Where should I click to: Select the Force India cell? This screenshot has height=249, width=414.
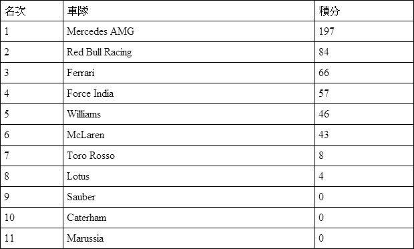(x=189, y=93)
